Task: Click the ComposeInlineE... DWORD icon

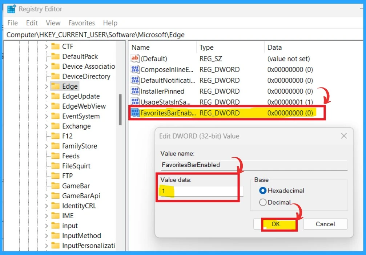Action: tap(135, 69)
